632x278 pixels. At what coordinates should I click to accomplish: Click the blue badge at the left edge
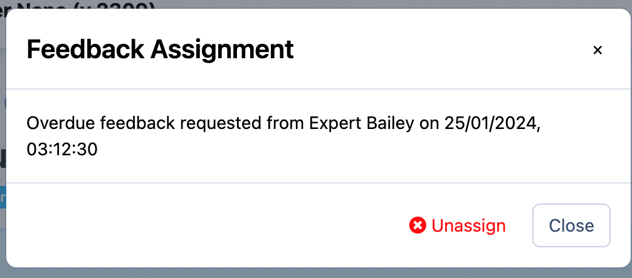pos(3,197)
